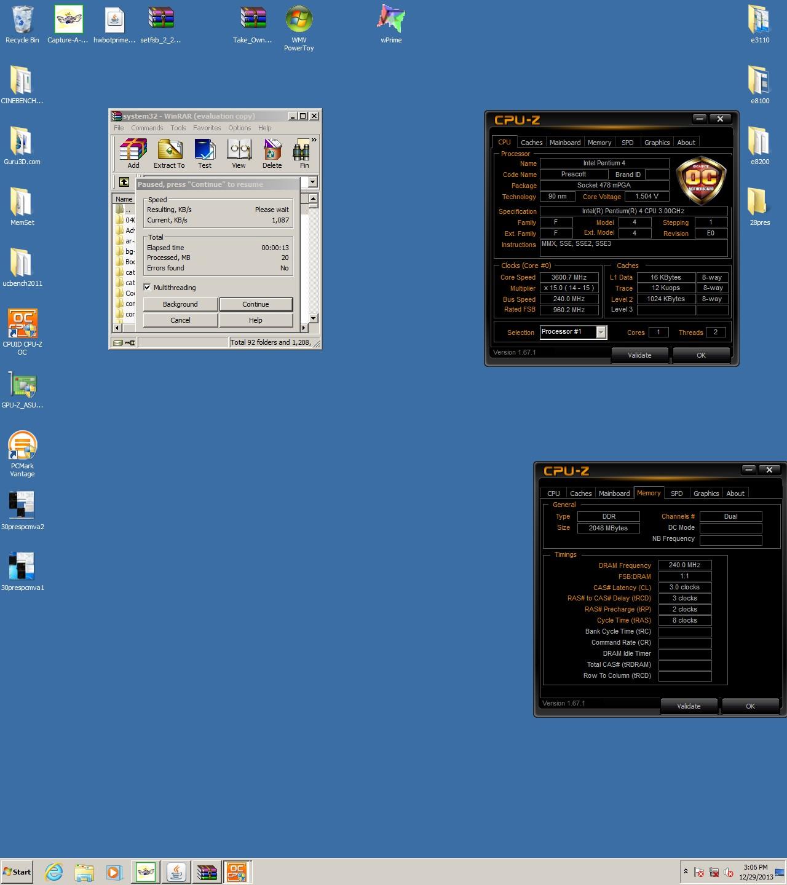Viewport: 787px width, 885px height.
Task: Open CPUID CPU-Z OC desktop shortcut
Action: click(x=22, y=332)
